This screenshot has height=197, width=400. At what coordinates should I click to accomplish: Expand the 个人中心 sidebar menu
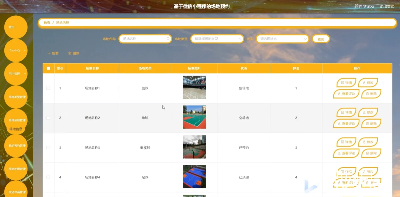tap(16, 51)
